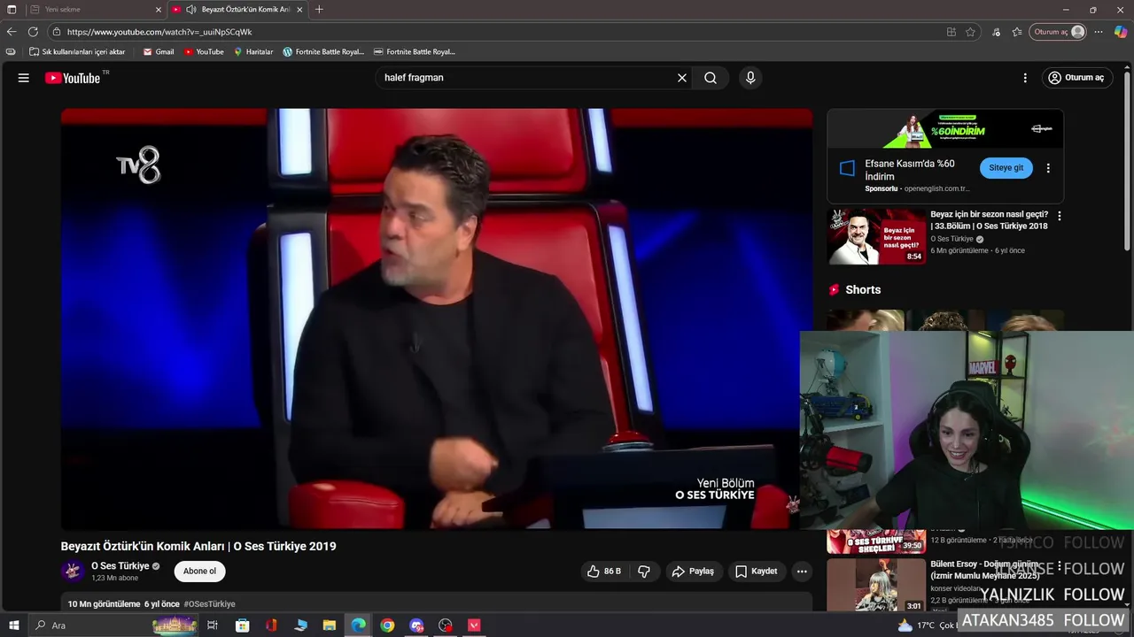
Task: Add page to favorites star icon
Action: coord(970,32)
